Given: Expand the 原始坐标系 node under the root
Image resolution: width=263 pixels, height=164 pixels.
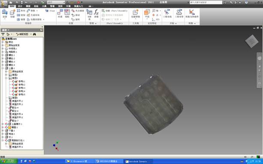Looking at the screenshot, I should (x=3, y=45).
